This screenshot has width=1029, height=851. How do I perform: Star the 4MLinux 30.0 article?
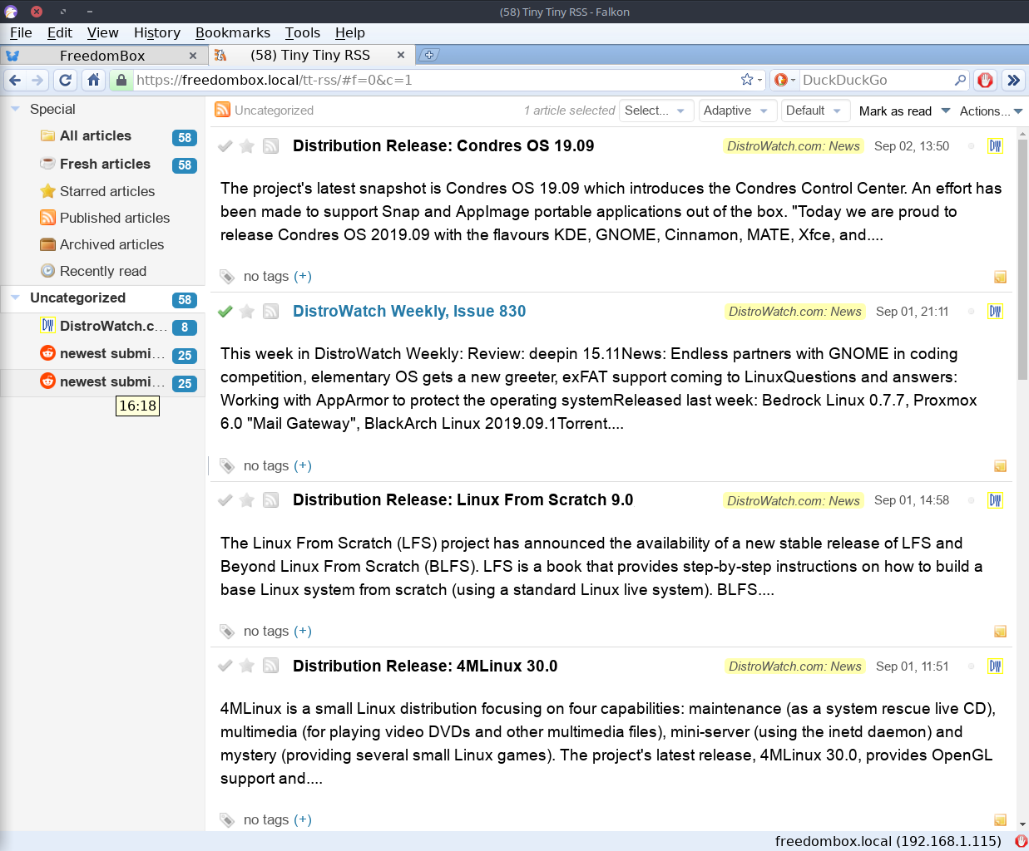click(247, 667)
